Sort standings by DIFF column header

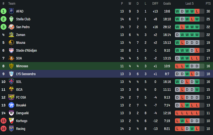coord(155,4)
